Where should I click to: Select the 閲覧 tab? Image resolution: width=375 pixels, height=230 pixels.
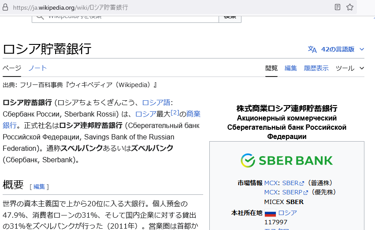271,68
